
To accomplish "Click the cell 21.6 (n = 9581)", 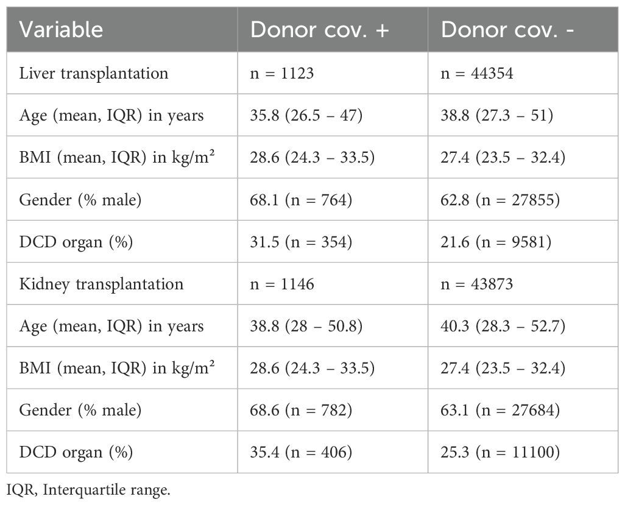I will coord(496,242).
